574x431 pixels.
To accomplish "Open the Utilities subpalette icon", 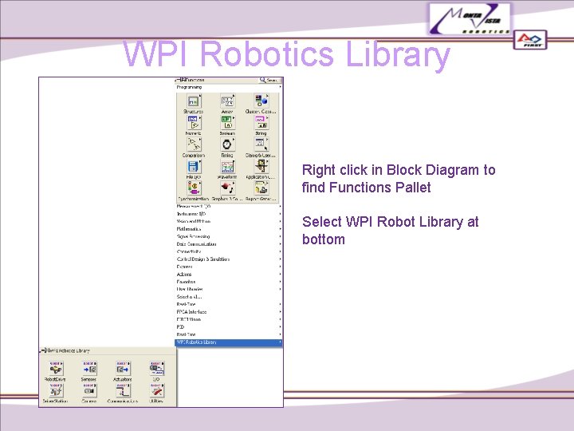I will [157, 390].
